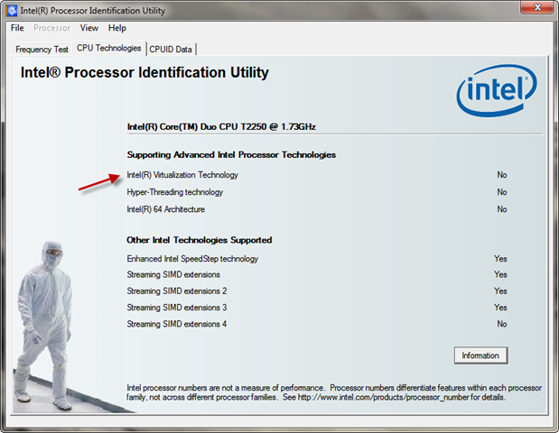The image size is (559, 433).
Task: Open the File menu
Action: [x=17, y=28]
